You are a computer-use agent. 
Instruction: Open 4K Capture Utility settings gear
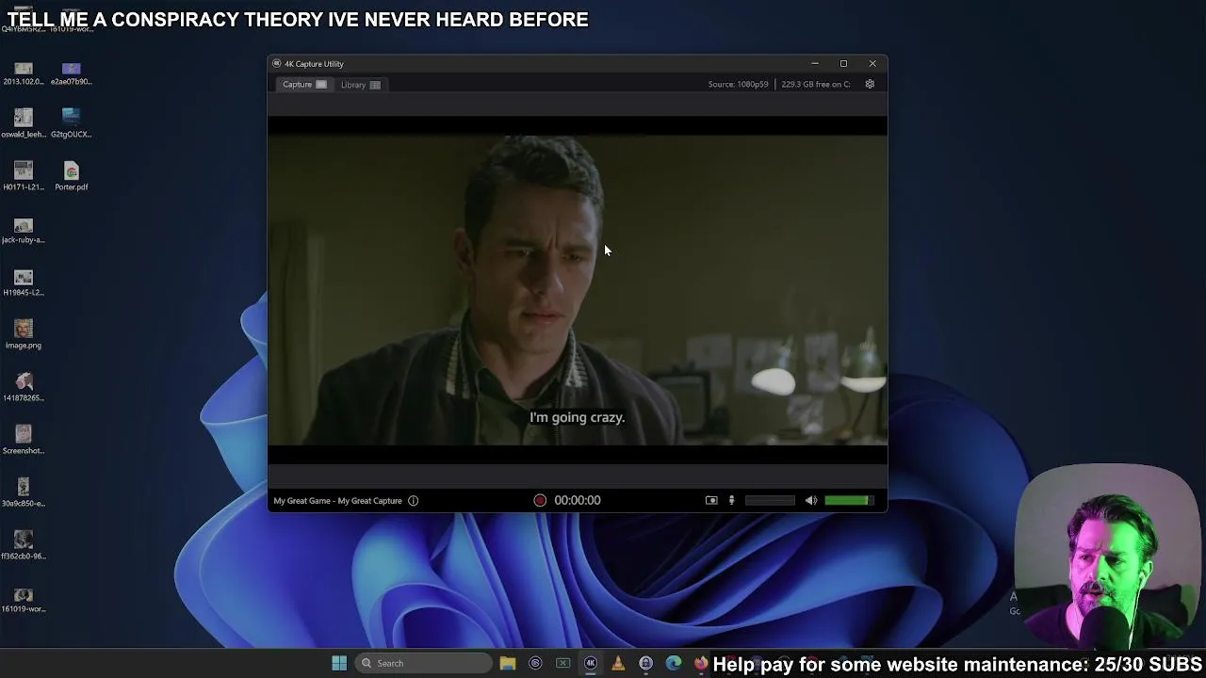[x=870, y=84]
